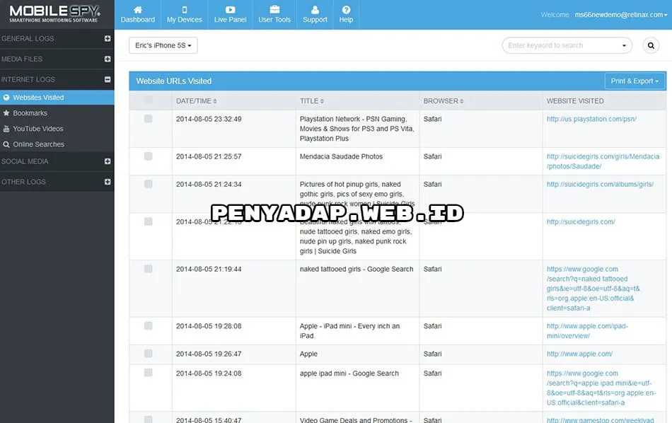Screen dimensions: 672x423
Task: Check the Mendacia Saudade Photos row checkbox
Action: coord(149,156)
